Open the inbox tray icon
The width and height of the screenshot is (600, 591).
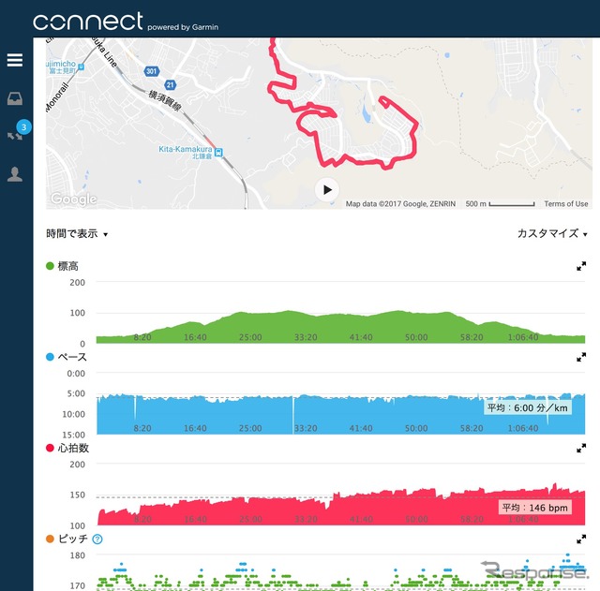pos(15,98)
